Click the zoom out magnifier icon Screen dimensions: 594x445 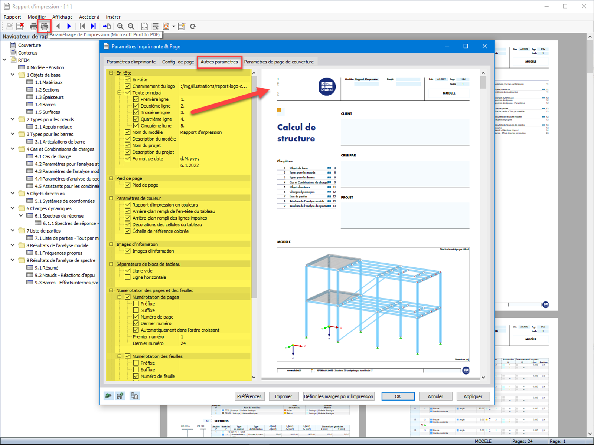pos(131,26)
